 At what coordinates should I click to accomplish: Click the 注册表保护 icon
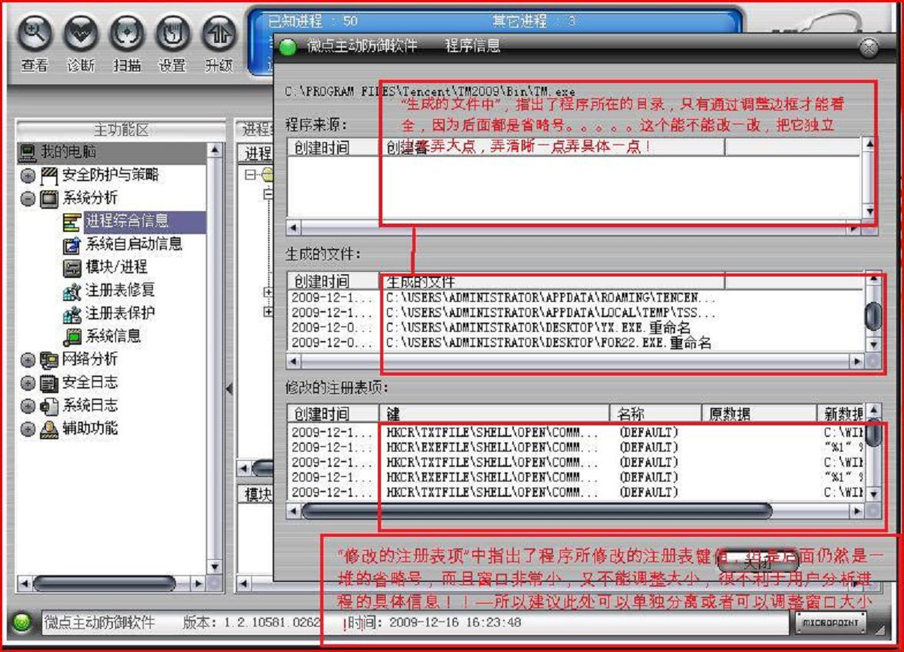coord(72,314)
